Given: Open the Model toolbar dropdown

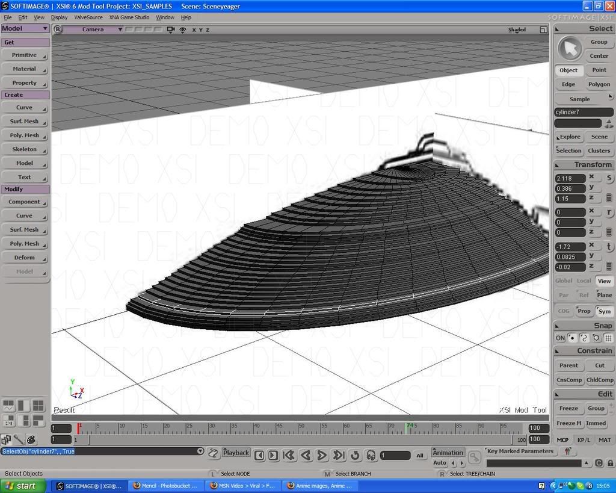Looking at the screenshot, I should click(x=25, y=28).
